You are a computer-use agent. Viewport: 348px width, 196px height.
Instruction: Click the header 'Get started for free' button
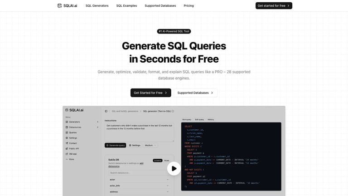click(x=274, y=6)
